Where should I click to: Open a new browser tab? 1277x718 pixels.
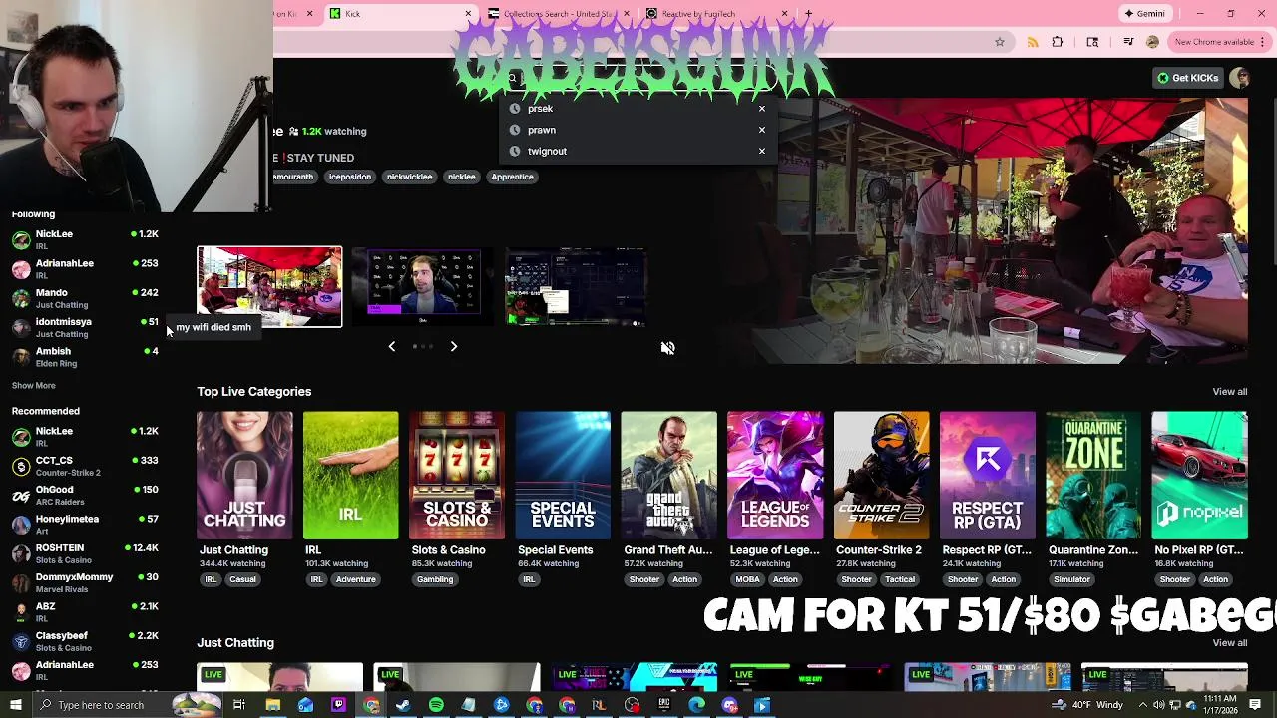(x=808, y=14)
